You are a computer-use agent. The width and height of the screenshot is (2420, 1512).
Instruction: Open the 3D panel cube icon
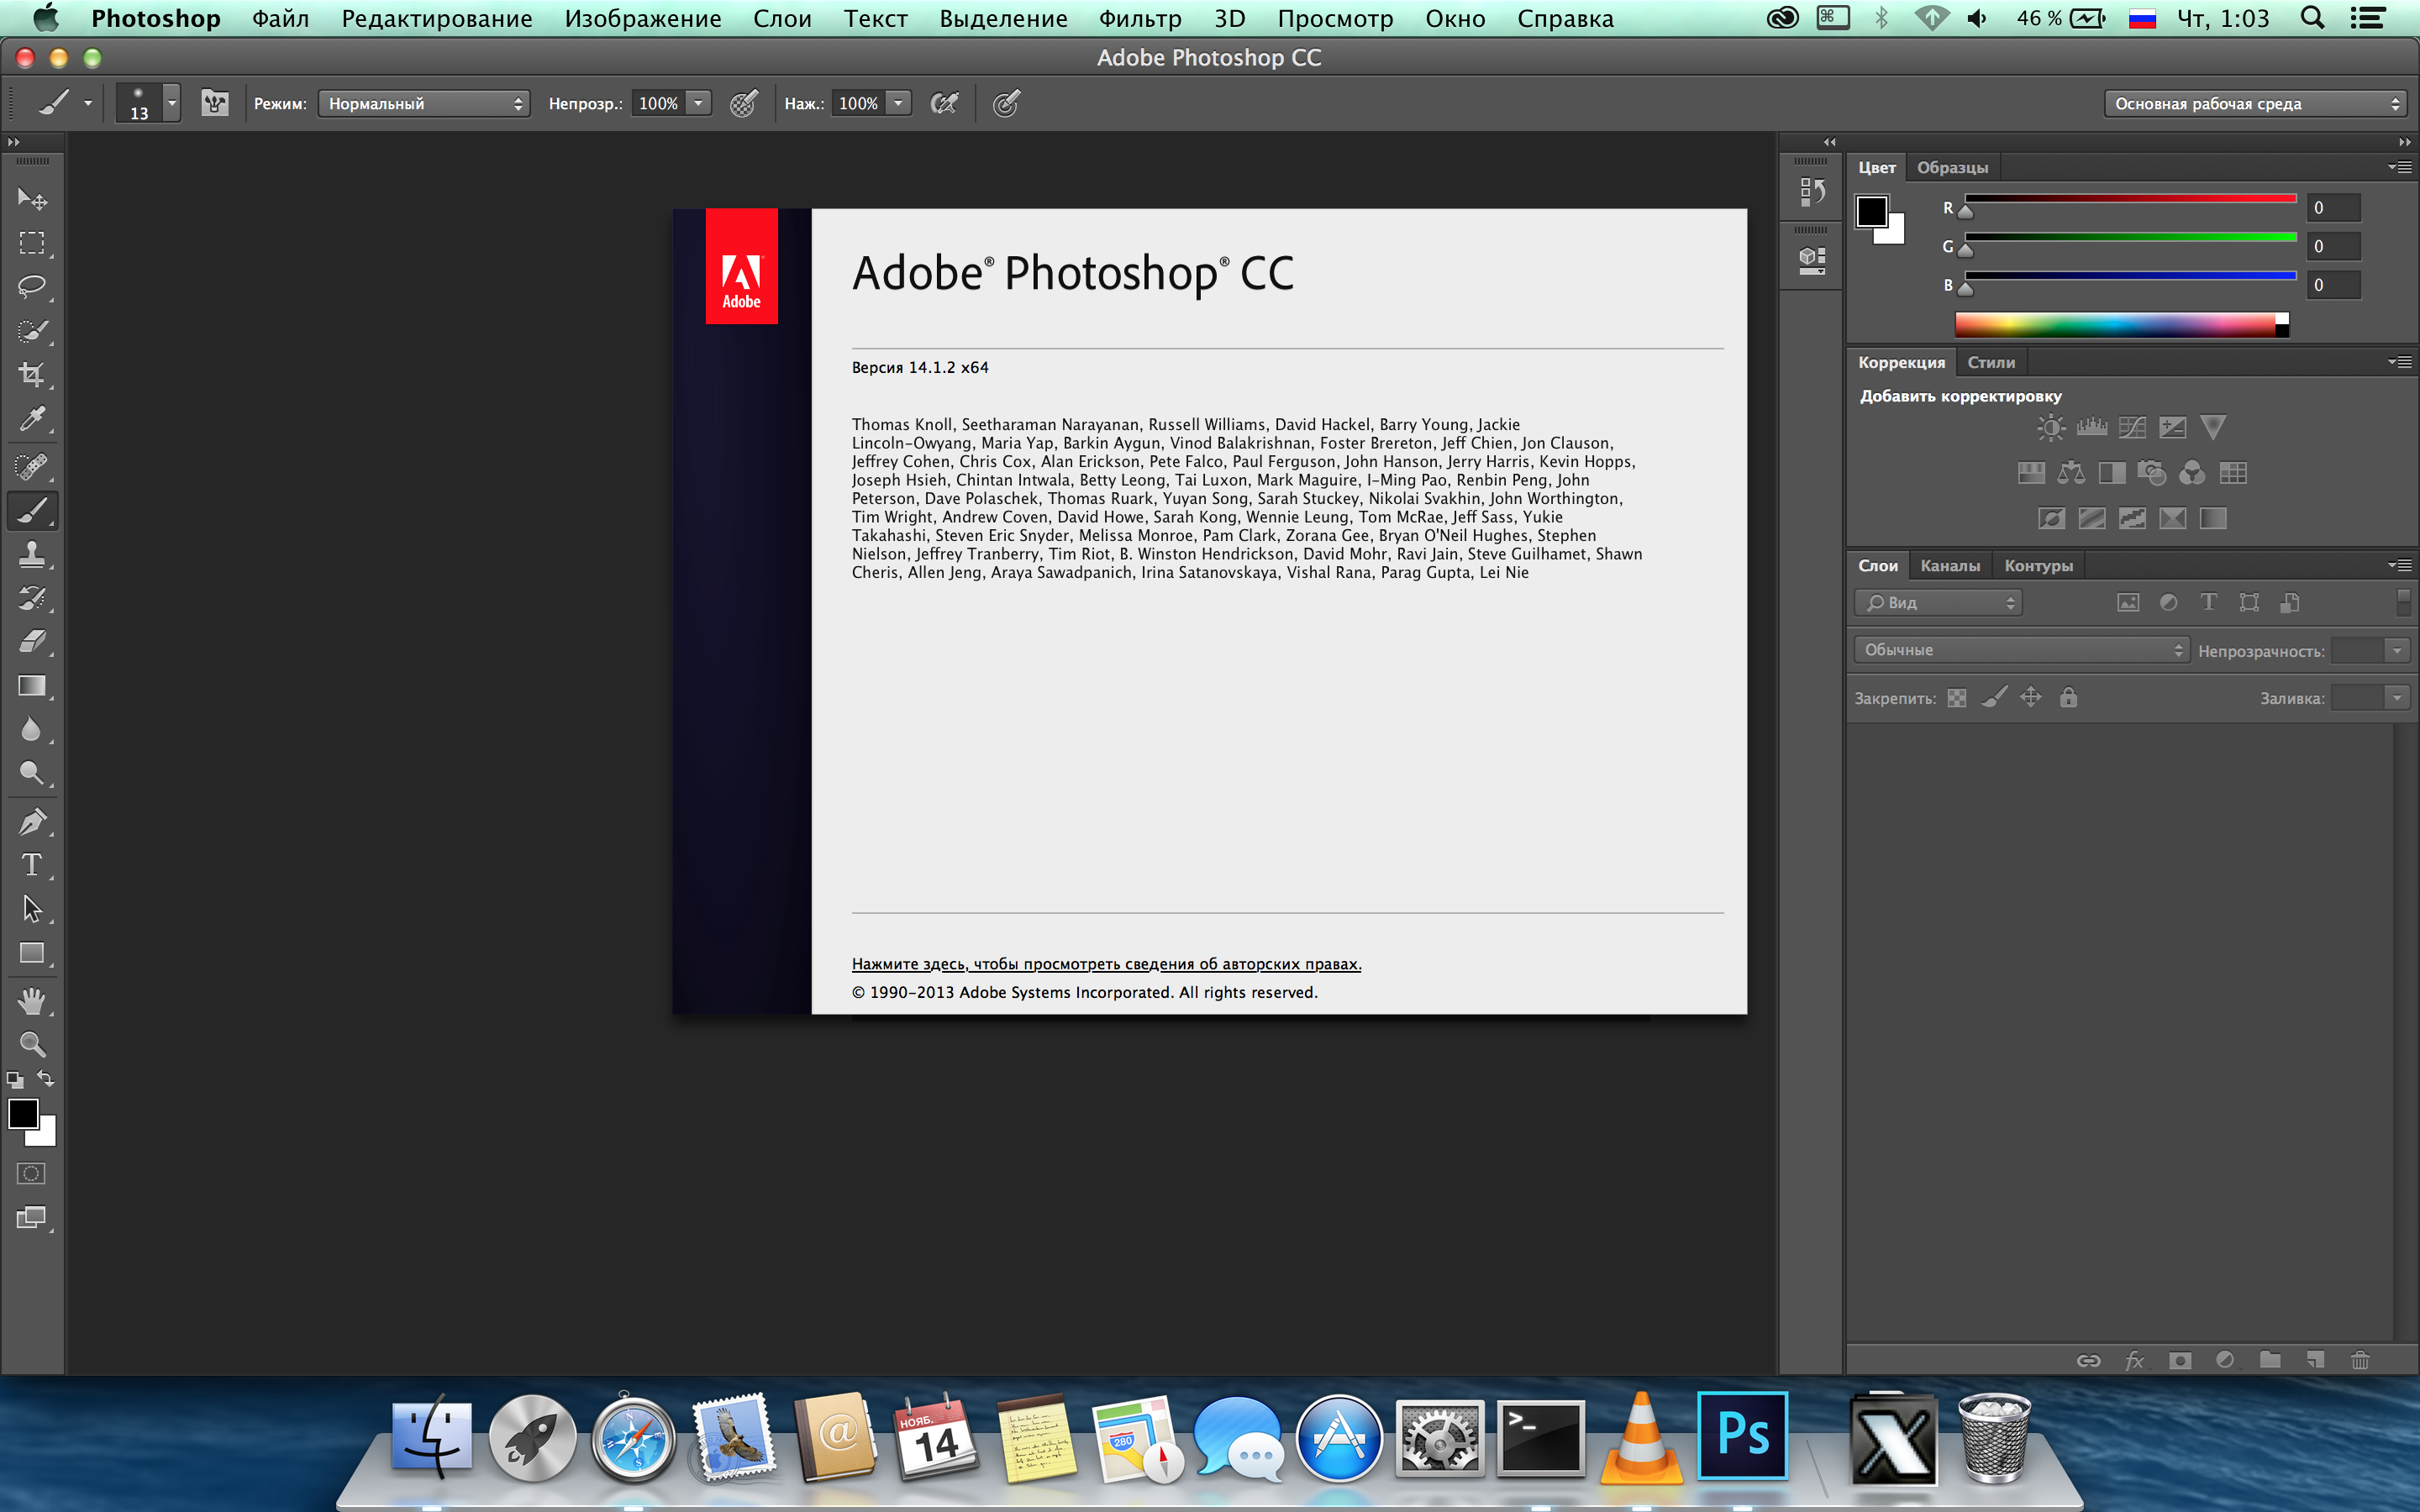click(1812, 260)
